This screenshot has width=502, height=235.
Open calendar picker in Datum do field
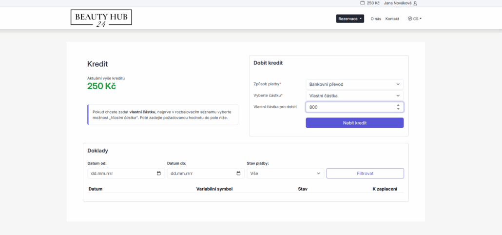pos(238,174)
